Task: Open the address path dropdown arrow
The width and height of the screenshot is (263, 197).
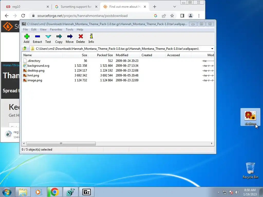Action: [212, 49]
